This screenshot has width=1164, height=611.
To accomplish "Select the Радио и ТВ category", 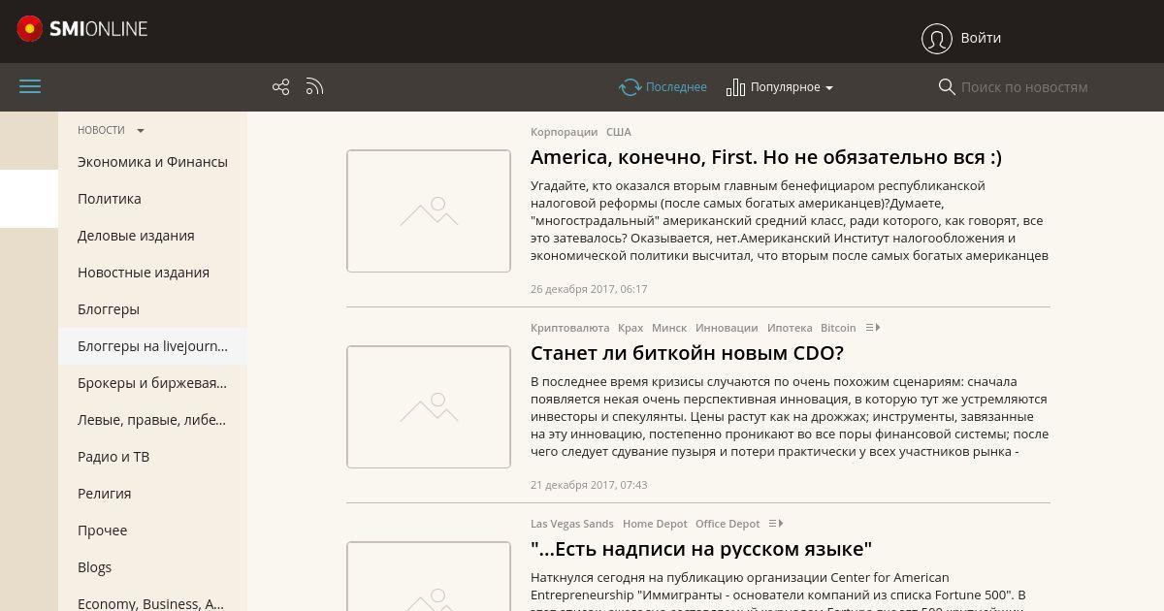I will pos(152,457).
